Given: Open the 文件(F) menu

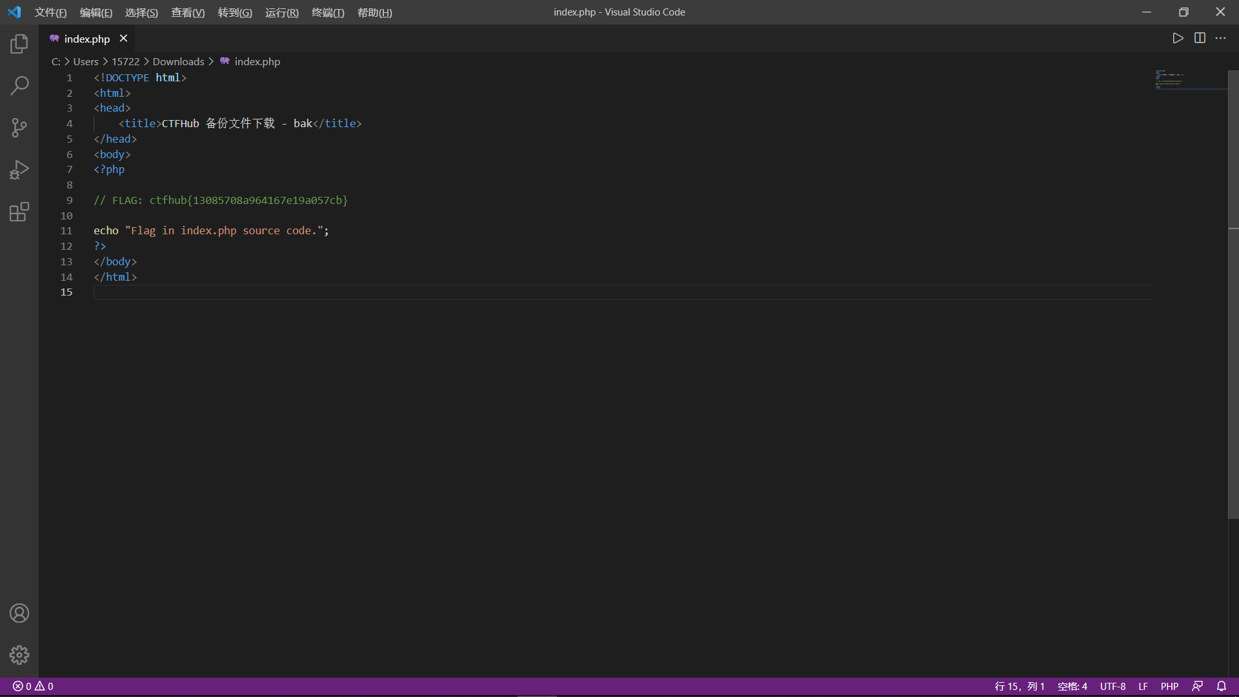Looking at the screenshot, I should (x=50, y=12).
